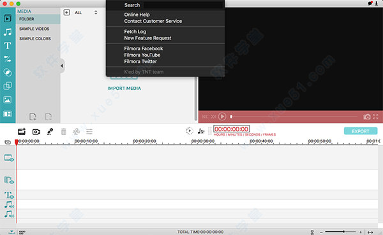Click the download arrow icon in title bar
The height and width of the screenshot is (235, 383).
coord(377,3)
